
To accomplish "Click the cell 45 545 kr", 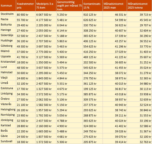I will coord(139,19).
